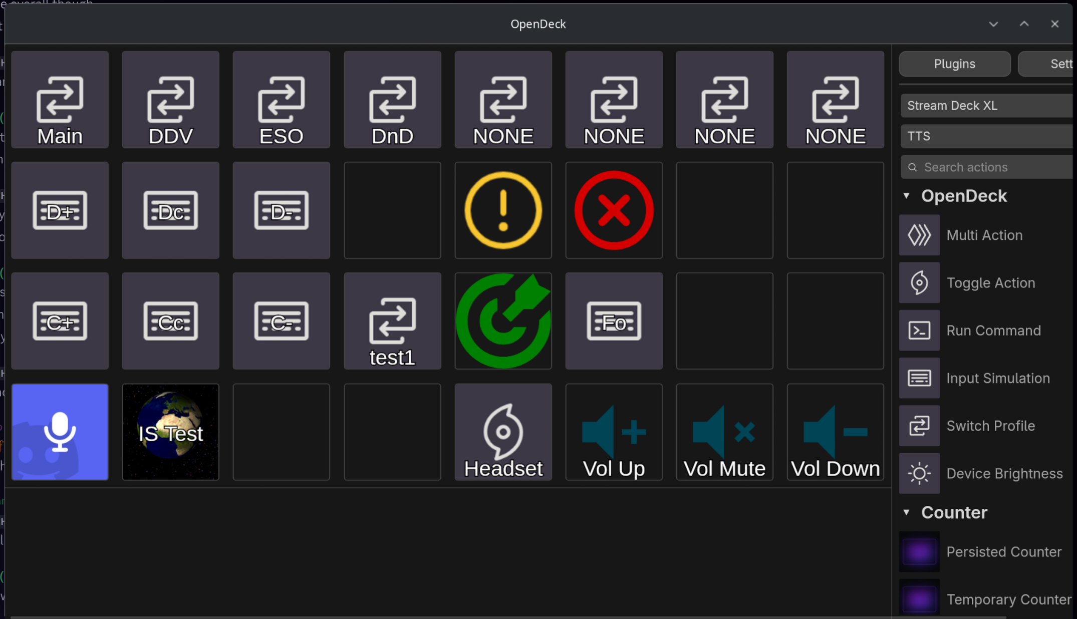1077x619 pixels.
Task: Click the Plugins button
Action: [954, 64]
